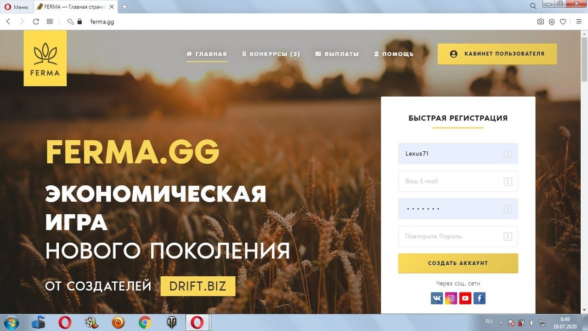
Task: Click СОЗДАТЬ АККАУНТ button
Action: click(x=458, y=263)
